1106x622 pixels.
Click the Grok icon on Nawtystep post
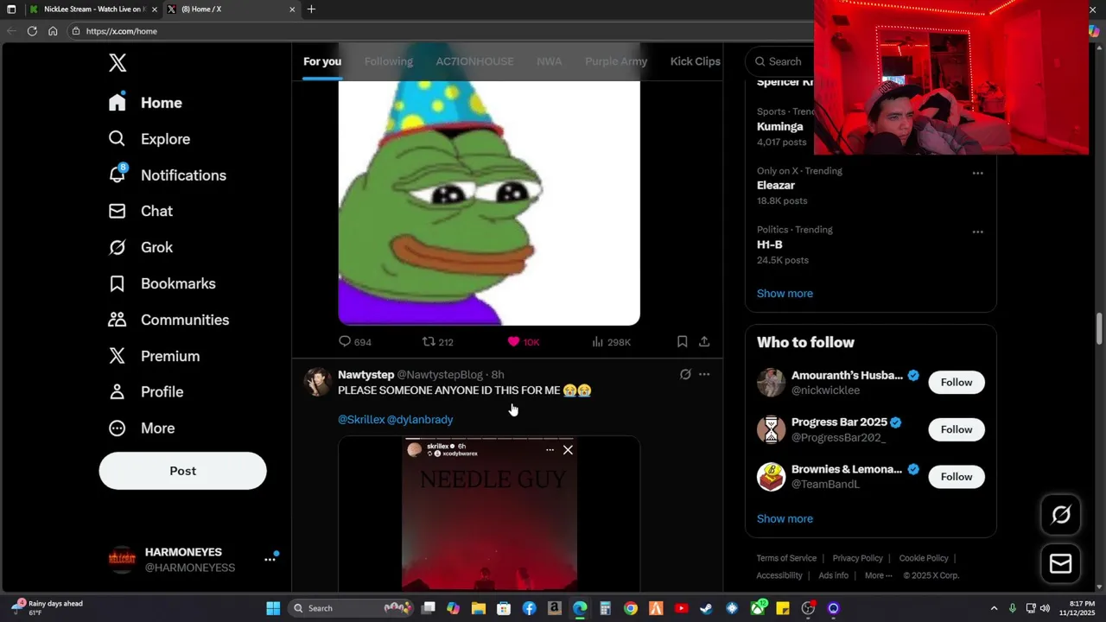(685, 374)
